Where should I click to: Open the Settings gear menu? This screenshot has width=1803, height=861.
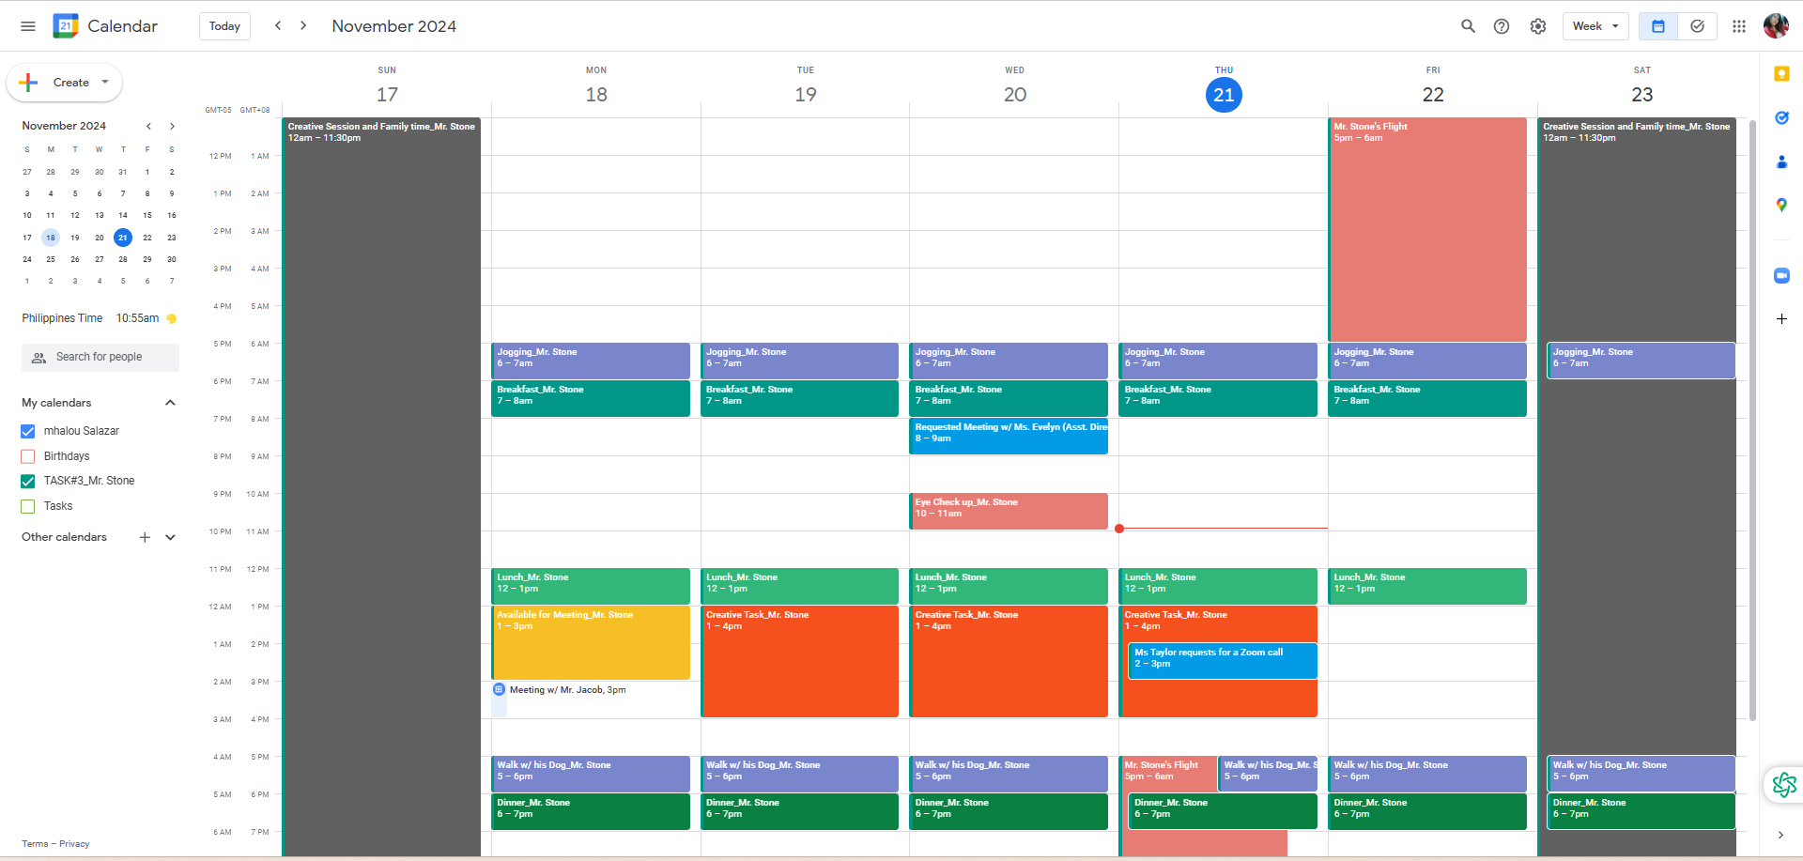(x=1538, y=26)
